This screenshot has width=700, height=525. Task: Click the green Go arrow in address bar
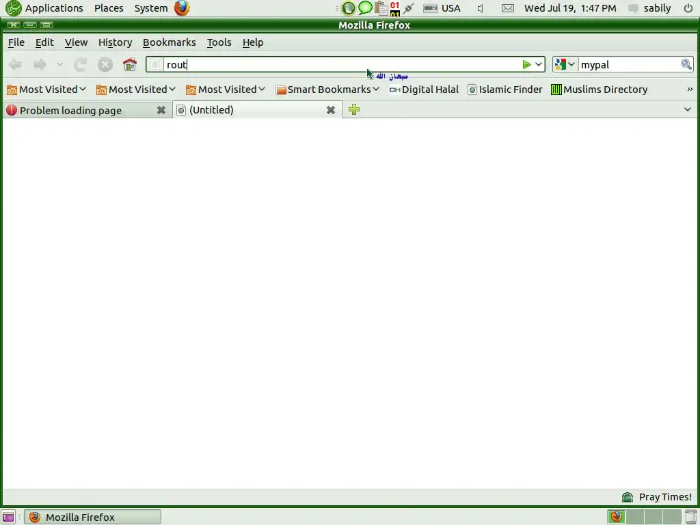(x=526, y=65)
